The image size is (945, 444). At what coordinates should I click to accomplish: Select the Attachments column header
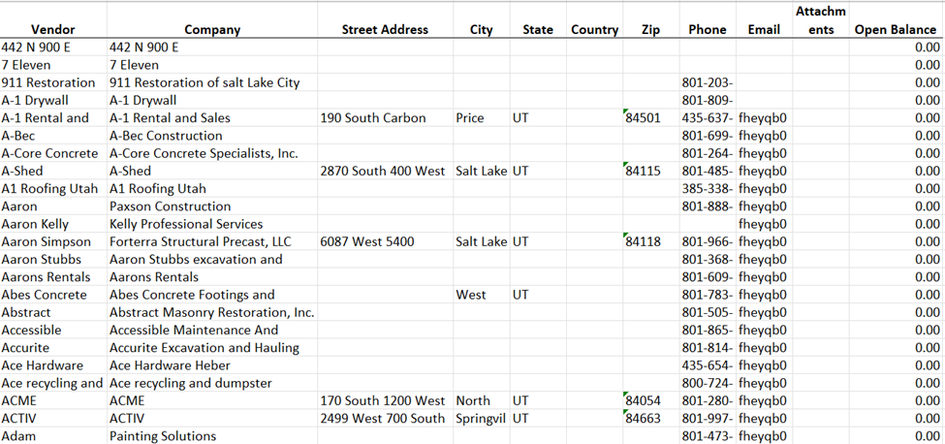[x=820, y=20]
